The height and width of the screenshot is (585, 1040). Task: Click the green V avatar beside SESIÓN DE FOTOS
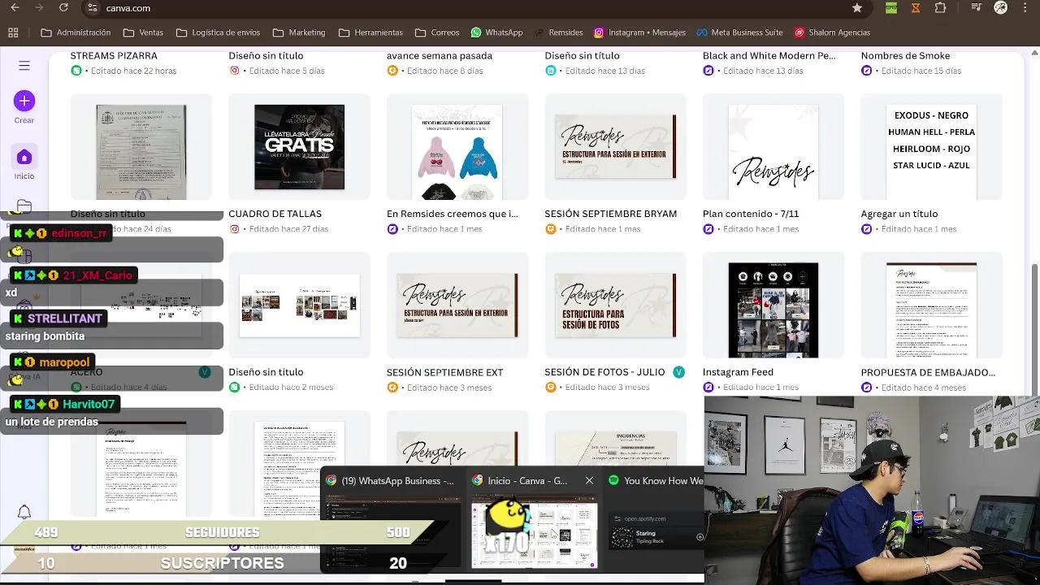(x=678, y=372)
